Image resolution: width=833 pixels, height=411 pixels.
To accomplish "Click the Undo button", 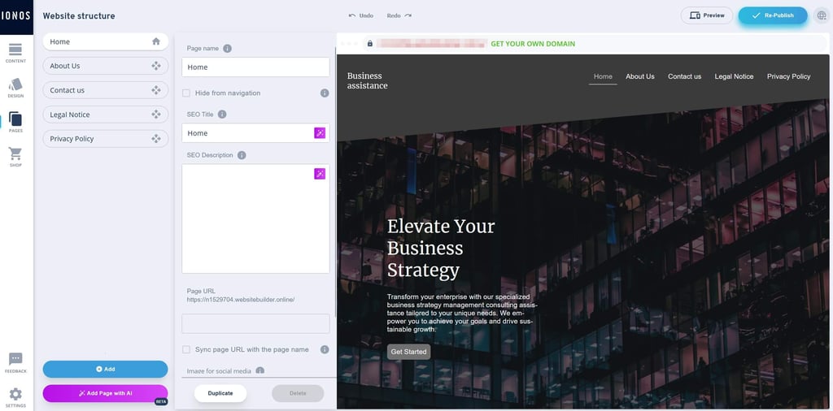I will 361,15.
